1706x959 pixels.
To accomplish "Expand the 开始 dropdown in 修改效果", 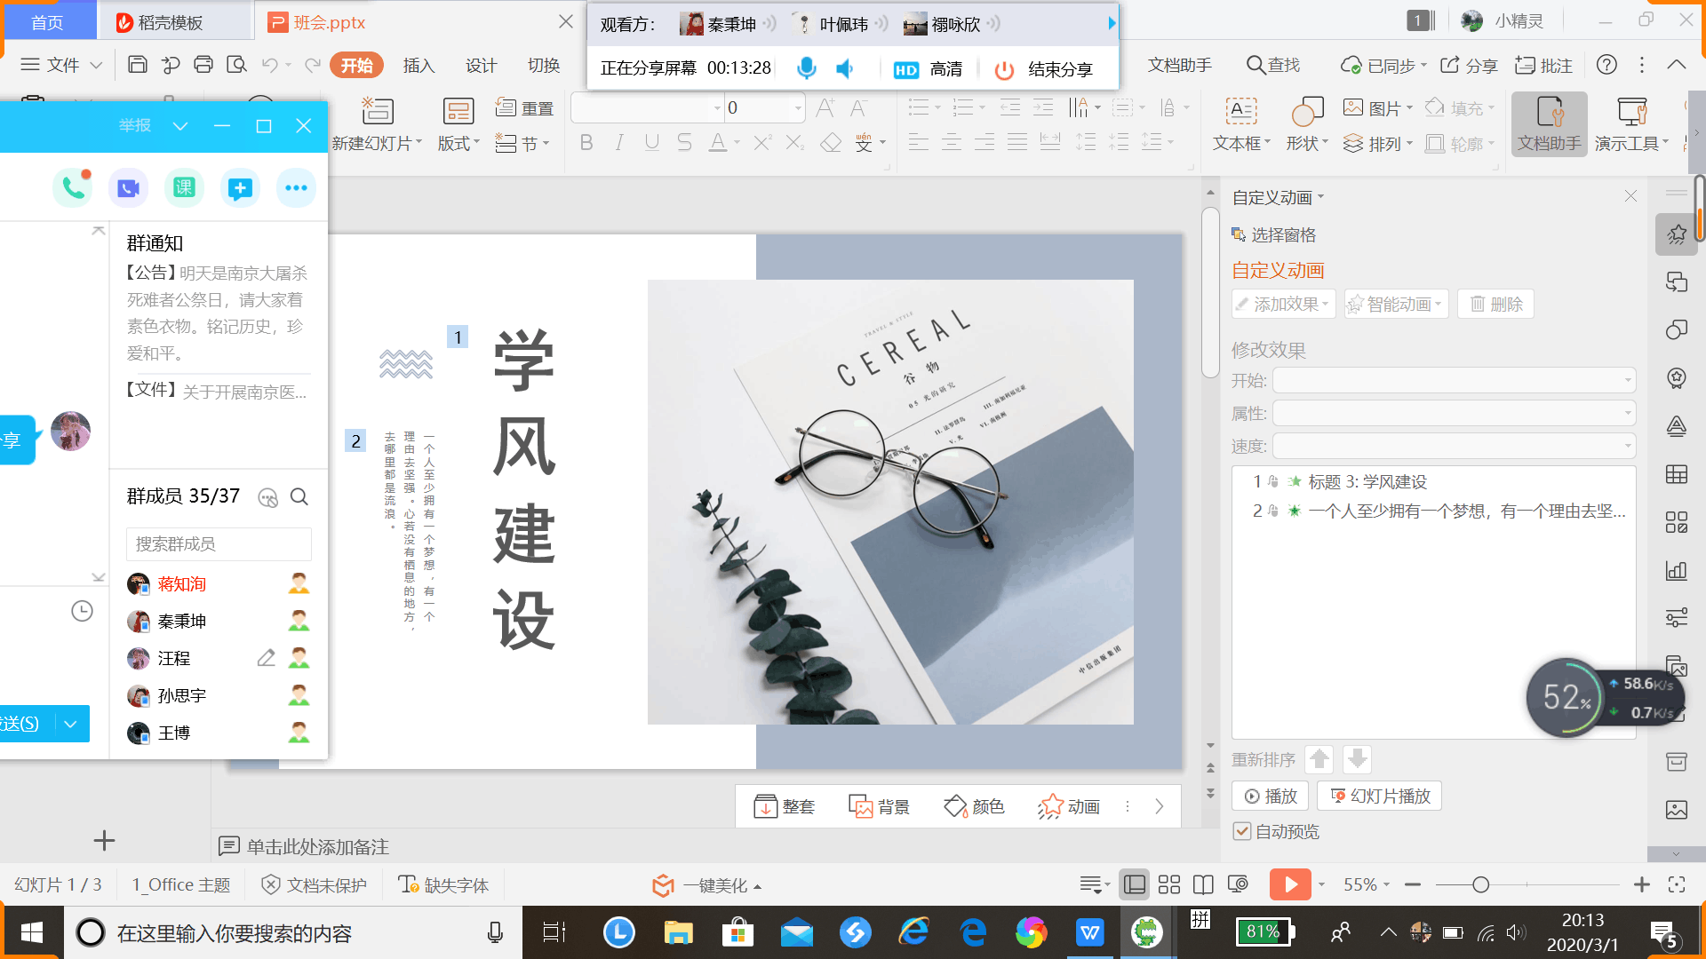I will click(x=1628, y=381).
